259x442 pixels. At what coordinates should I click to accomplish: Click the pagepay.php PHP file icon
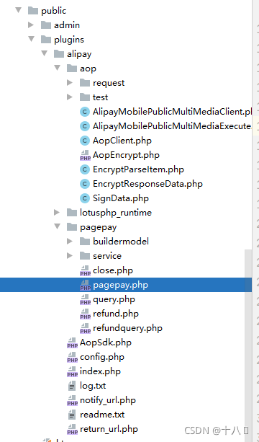click(85, 285)
